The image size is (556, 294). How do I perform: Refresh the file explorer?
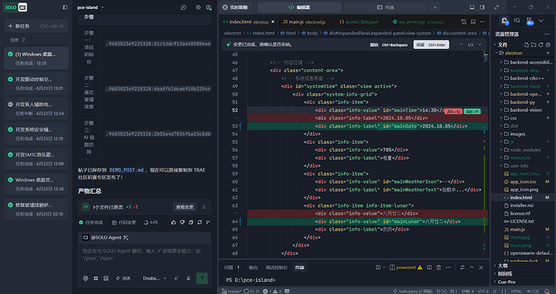coord(541,45)
